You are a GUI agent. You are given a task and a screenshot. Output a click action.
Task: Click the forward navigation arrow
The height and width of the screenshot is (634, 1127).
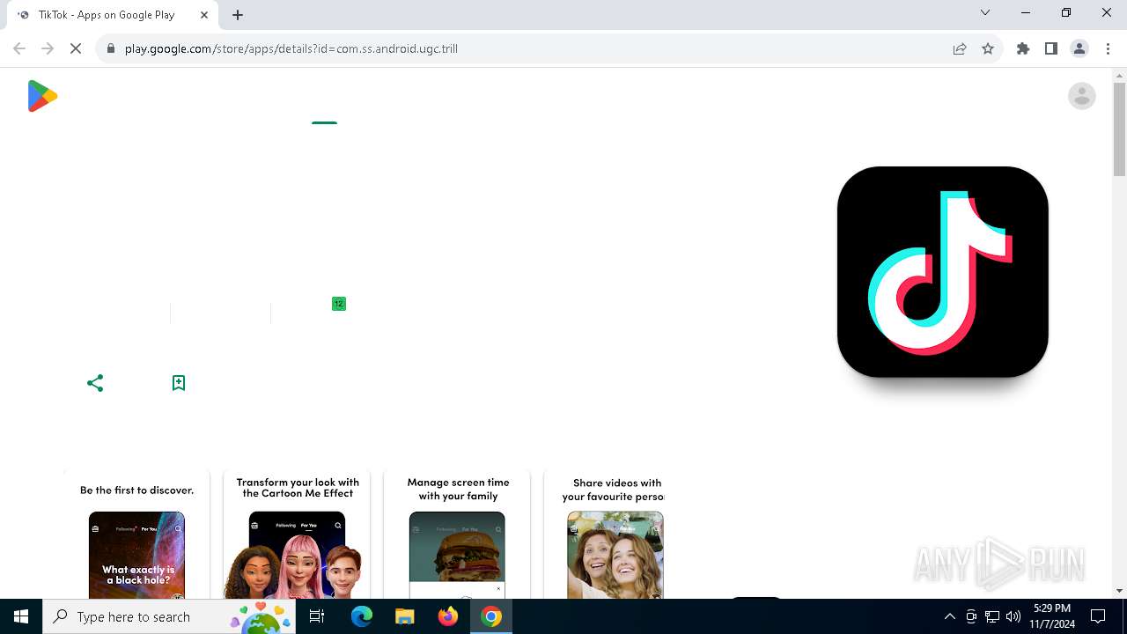point(48,48)
